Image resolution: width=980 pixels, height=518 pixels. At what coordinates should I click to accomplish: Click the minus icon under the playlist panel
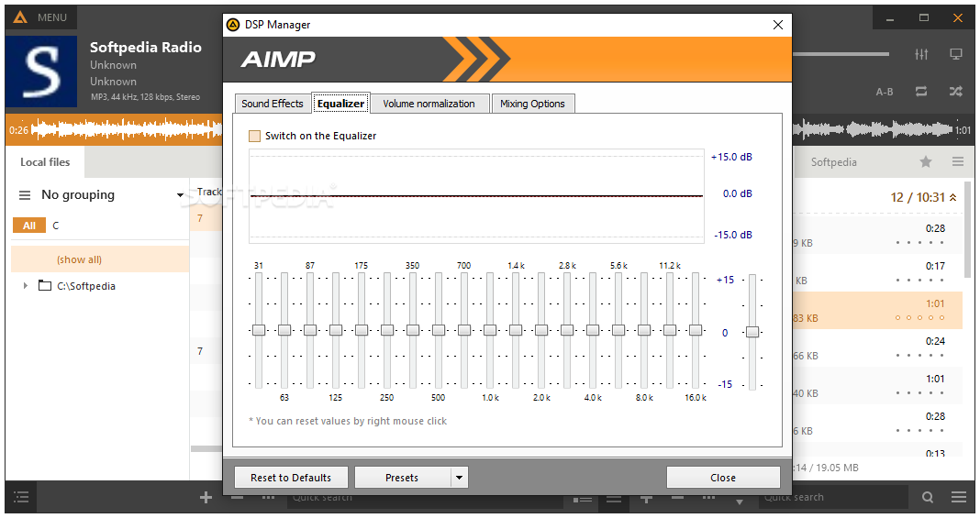click(x=677, y=498)
